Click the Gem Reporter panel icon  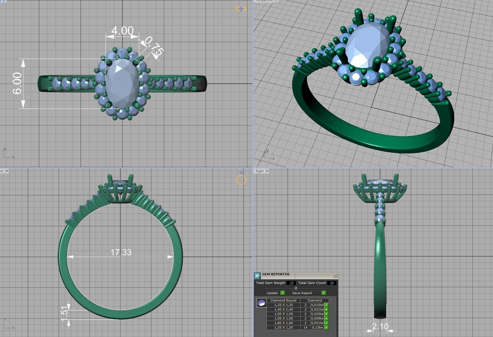click(x=257, y=276)
